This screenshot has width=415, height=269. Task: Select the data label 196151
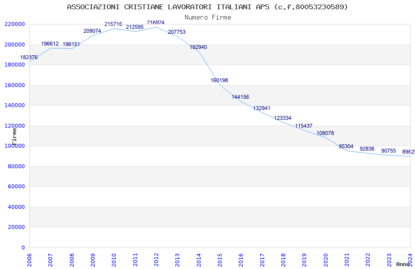(x=71, y=44)
